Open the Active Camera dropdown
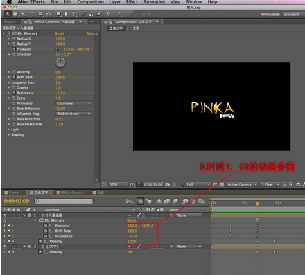 pos(242,184)
